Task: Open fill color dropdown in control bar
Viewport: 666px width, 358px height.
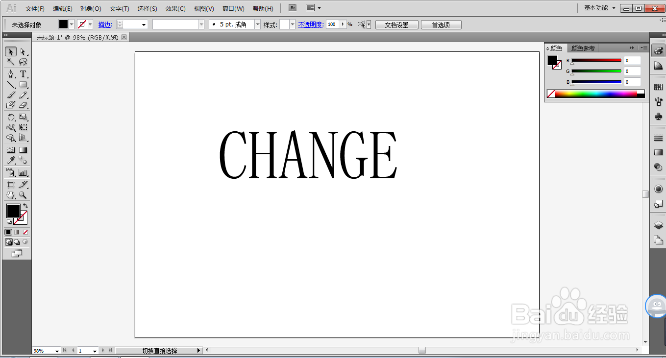Action: (x=72, y=24)
